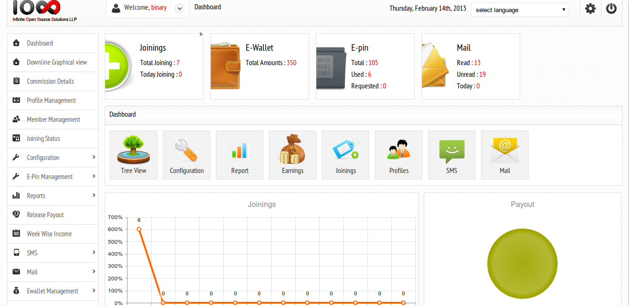Open the Tree View dashboard icon
This screenshot has width=629, height=306.
[134, 155]
